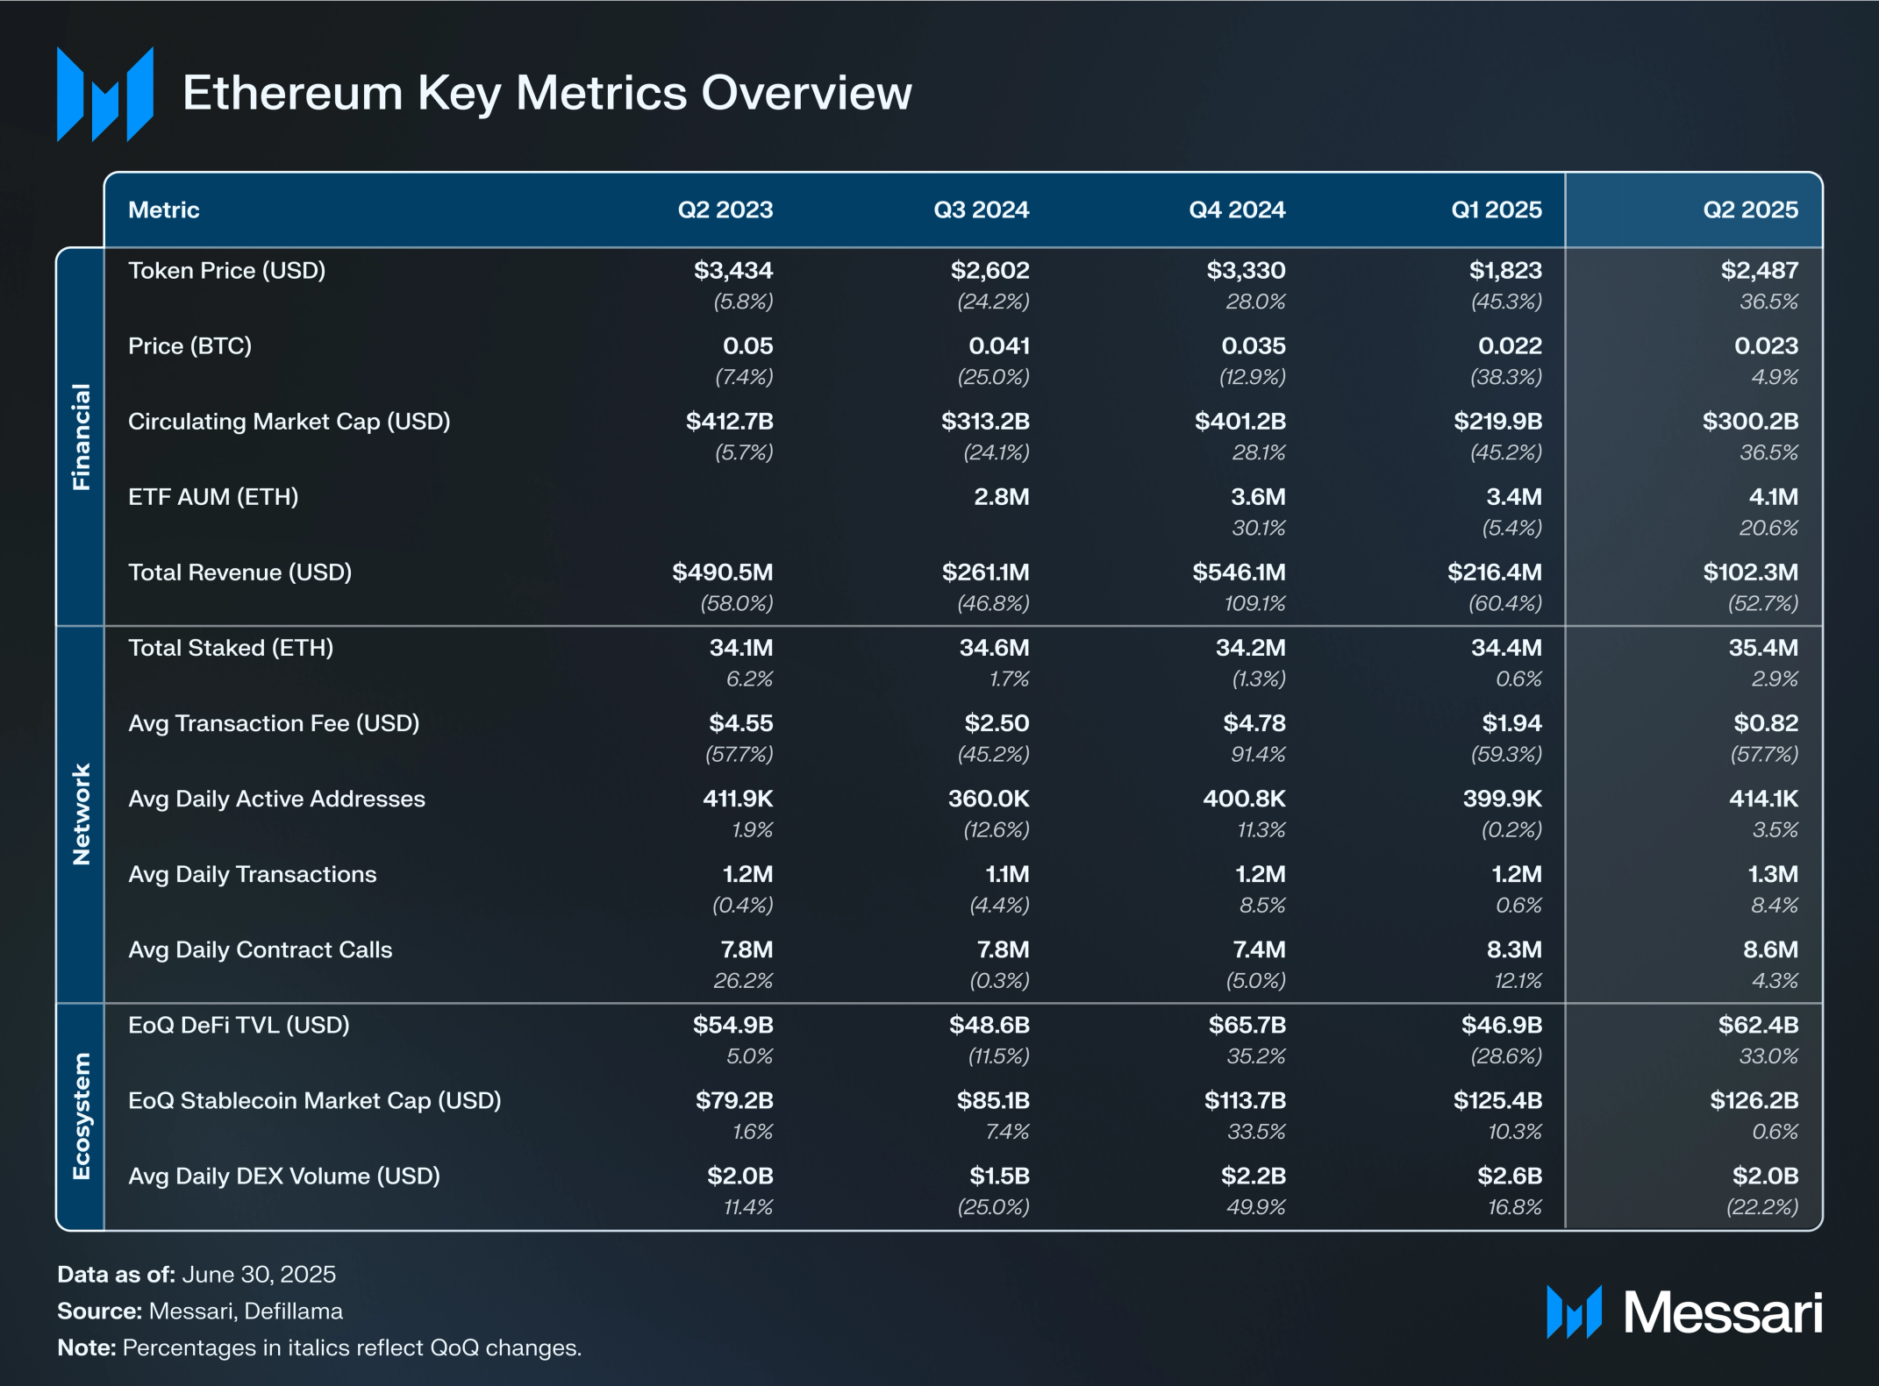Click the ETF AUM (ETH) row label
Image resolution: width=1879 pixels, height=1386 pixels.
point(213,497)
